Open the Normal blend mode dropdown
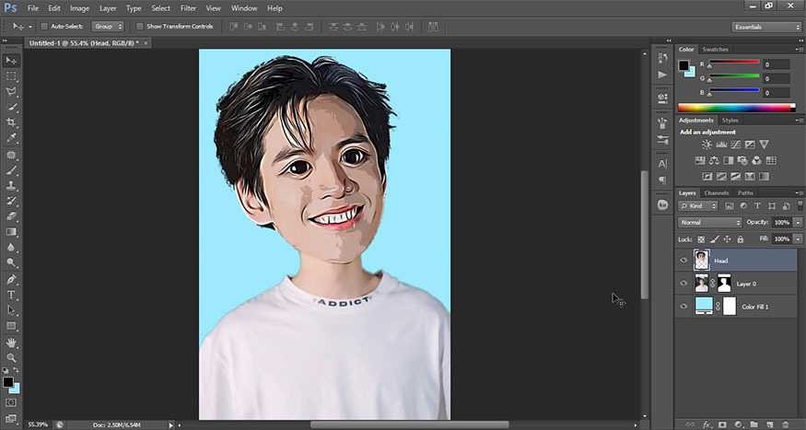Image resolution: width=806 pixels, height=430 pixels. (x=709, y=223)
